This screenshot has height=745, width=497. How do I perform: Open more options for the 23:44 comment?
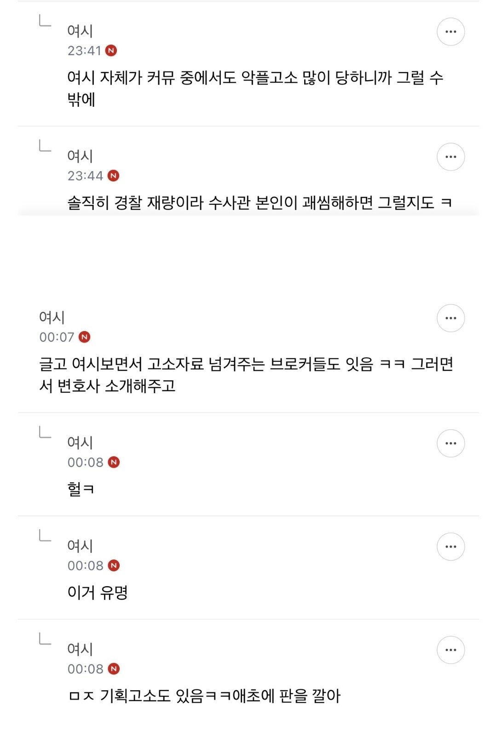click(x=451, y=157)
